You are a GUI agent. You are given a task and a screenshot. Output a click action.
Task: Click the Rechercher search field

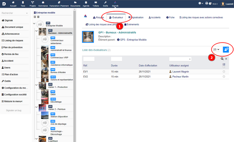(x=14, y=13)
